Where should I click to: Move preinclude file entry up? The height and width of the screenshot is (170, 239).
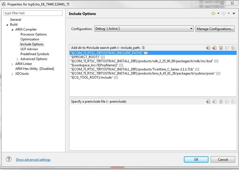pyautogui.click(x=227, y=102)
